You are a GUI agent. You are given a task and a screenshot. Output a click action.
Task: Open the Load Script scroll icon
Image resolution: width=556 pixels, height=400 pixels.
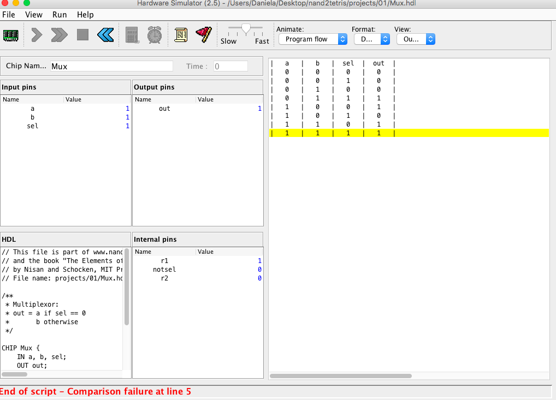pyautogui.click(x=181, y=35)
